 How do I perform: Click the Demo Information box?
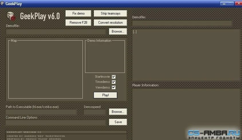[x=105, y=57]
